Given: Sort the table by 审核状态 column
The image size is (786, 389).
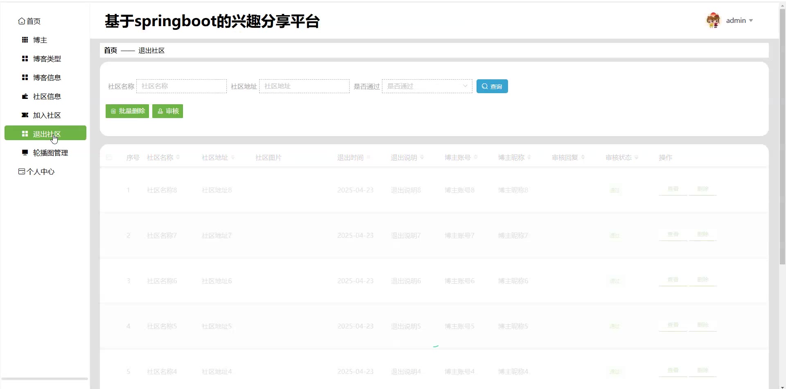Looking at the screenshot, I should point(636,158).
